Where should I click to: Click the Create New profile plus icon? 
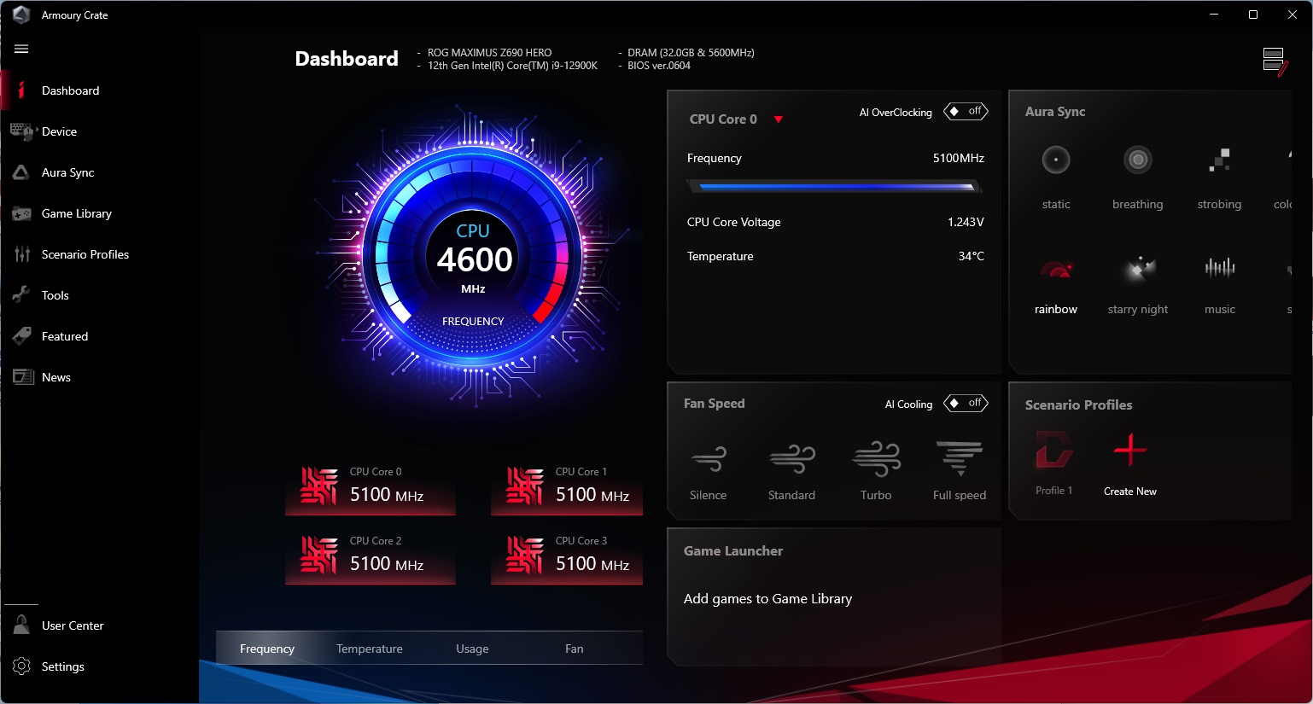tap(1130, 450)
